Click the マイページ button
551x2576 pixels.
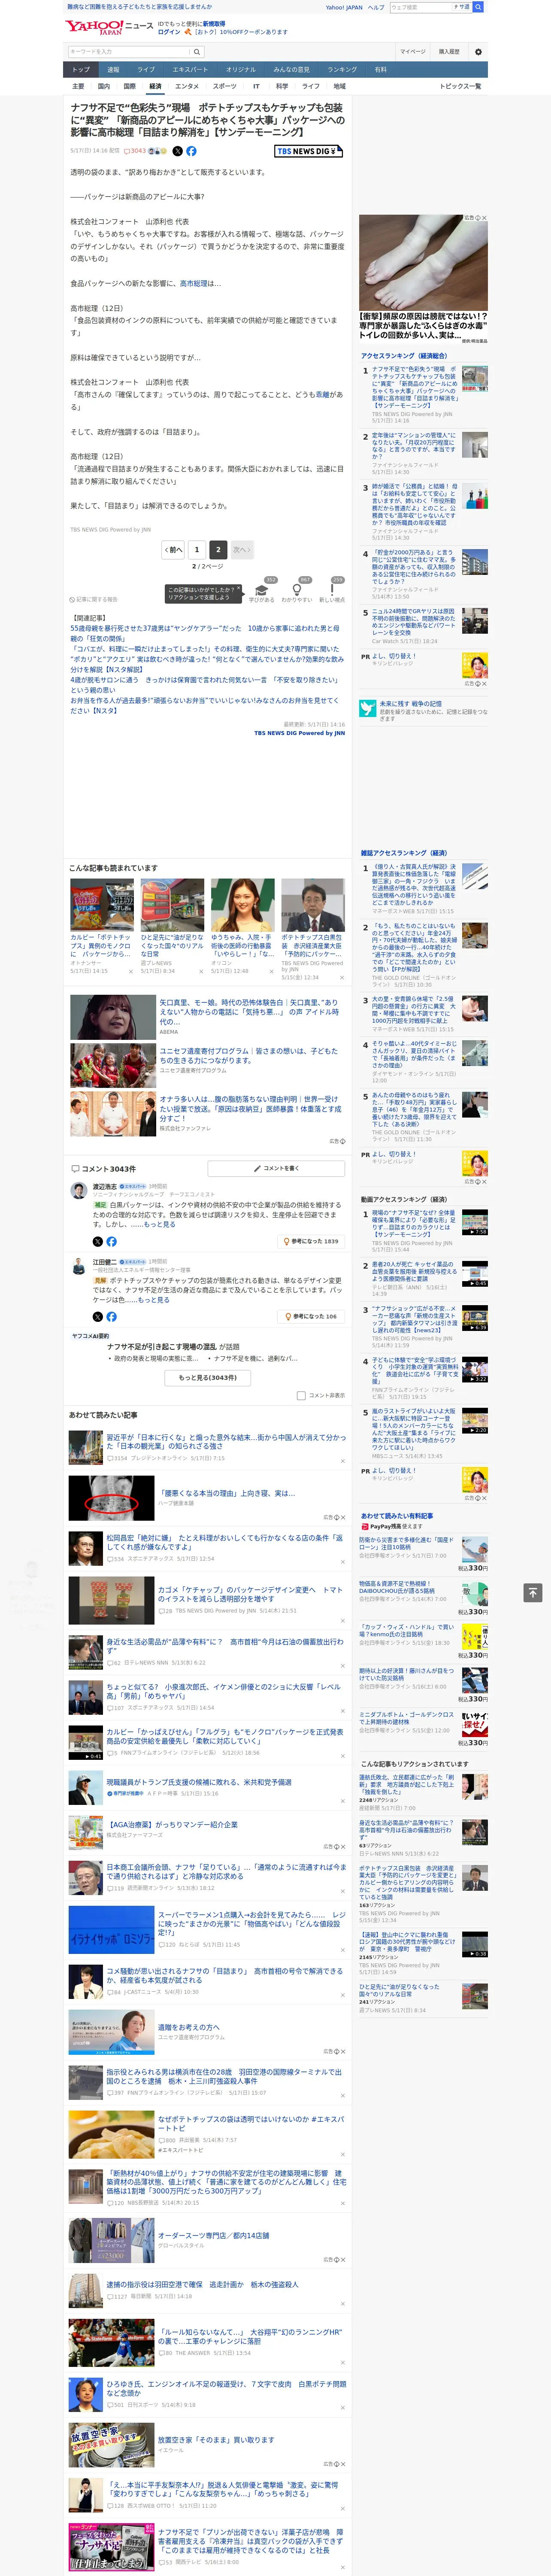[x=413, y=51]
